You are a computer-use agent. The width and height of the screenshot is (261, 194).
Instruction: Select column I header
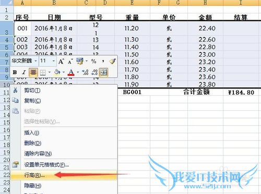click(x=241, y=3)
